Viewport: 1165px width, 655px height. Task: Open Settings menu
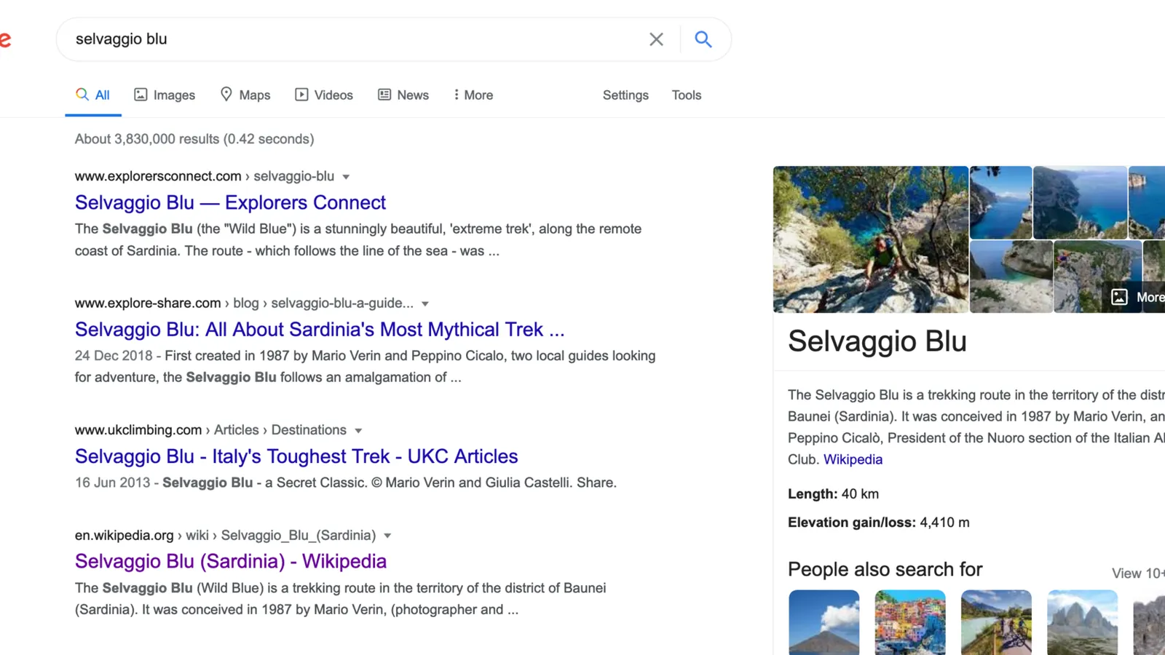pos(625,95)
